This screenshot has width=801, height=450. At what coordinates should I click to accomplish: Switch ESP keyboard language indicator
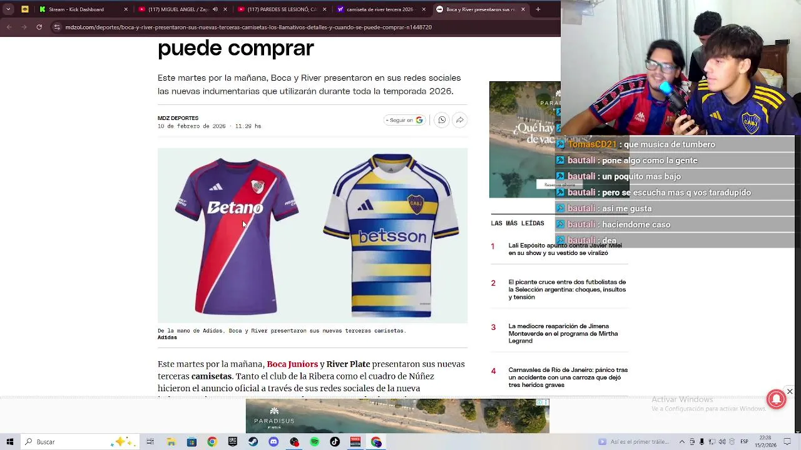click(744, 442)
